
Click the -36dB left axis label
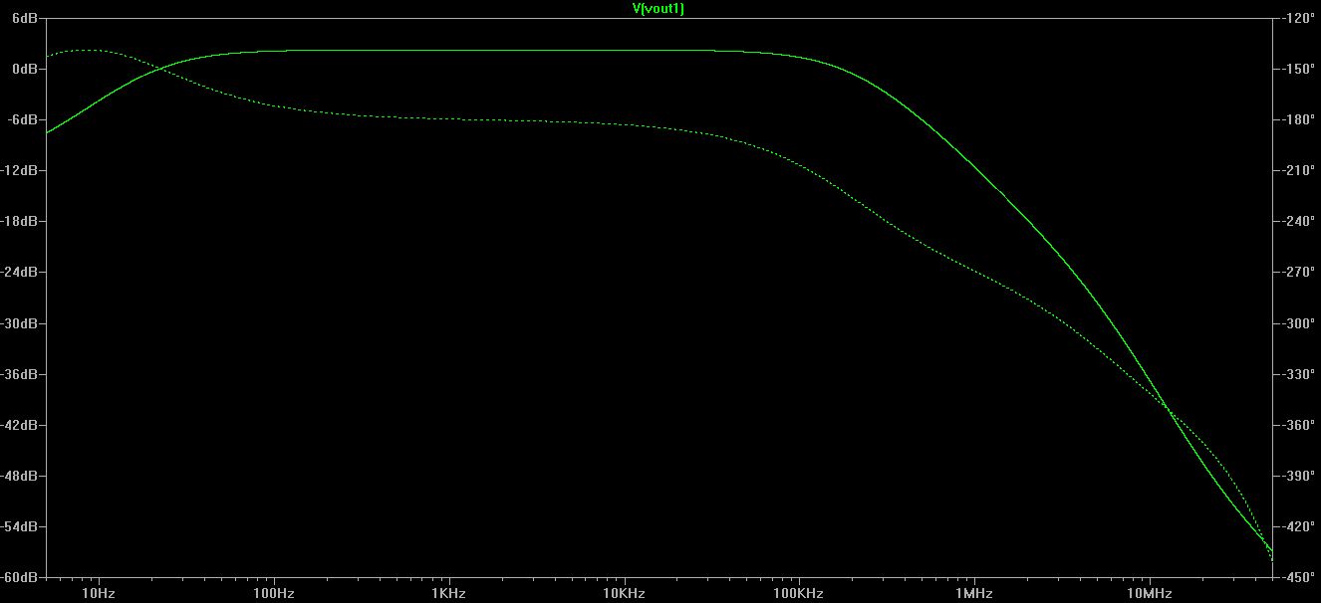21,374
